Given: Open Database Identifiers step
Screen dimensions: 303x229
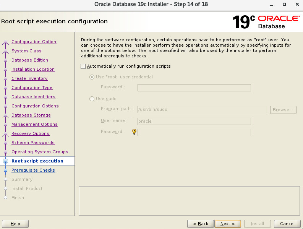Looking at the screenshot, I should click(33, 97).
